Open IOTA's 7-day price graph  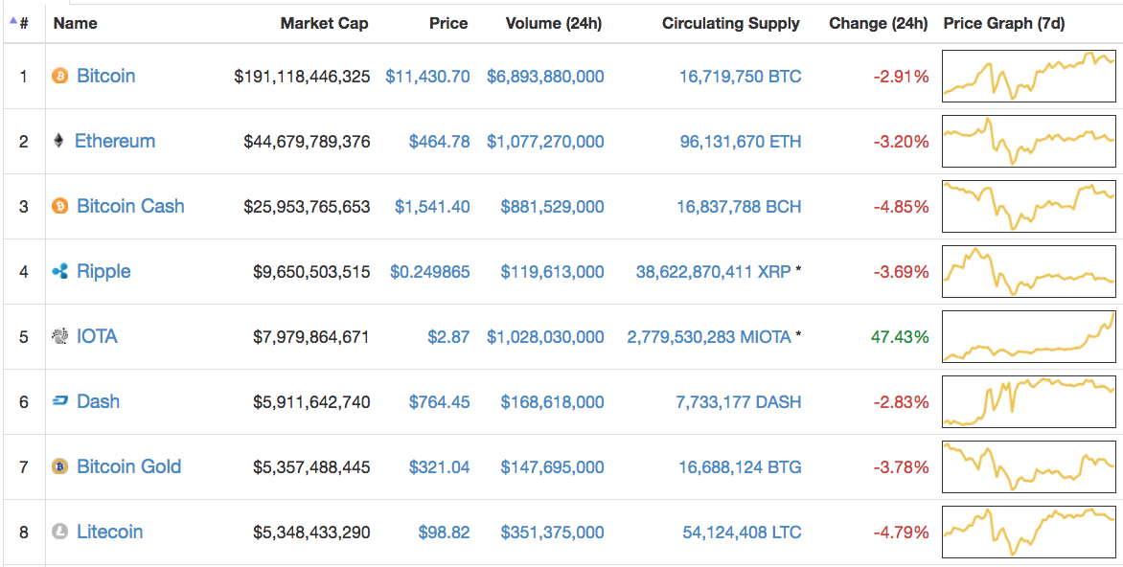click(1029, 336)
